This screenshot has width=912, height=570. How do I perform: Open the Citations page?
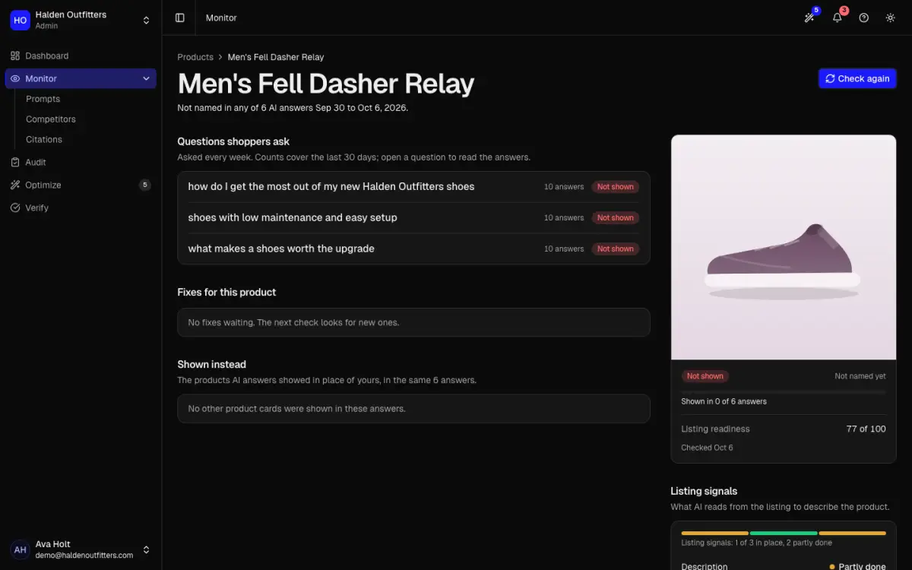click(44, 139)
